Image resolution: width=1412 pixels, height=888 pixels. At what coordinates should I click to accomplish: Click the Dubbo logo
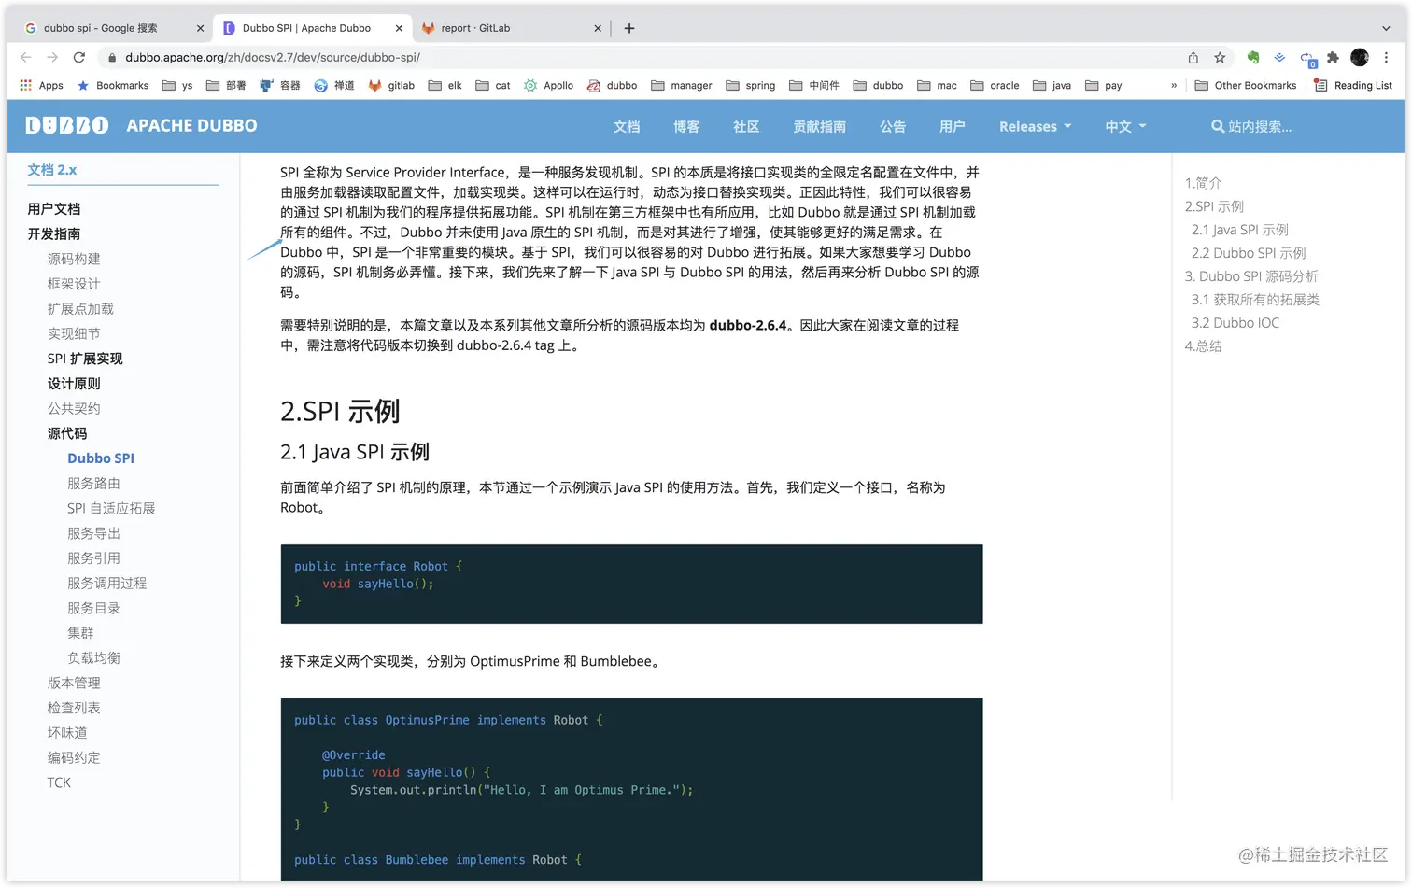pos(66,125)
